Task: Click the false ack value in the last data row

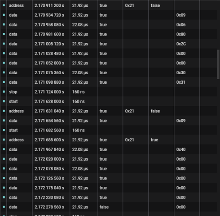Action: (x=104, y=207)
